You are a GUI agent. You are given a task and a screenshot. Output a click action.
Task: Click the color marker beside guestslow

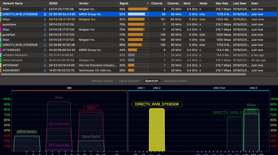coord(1,24)
